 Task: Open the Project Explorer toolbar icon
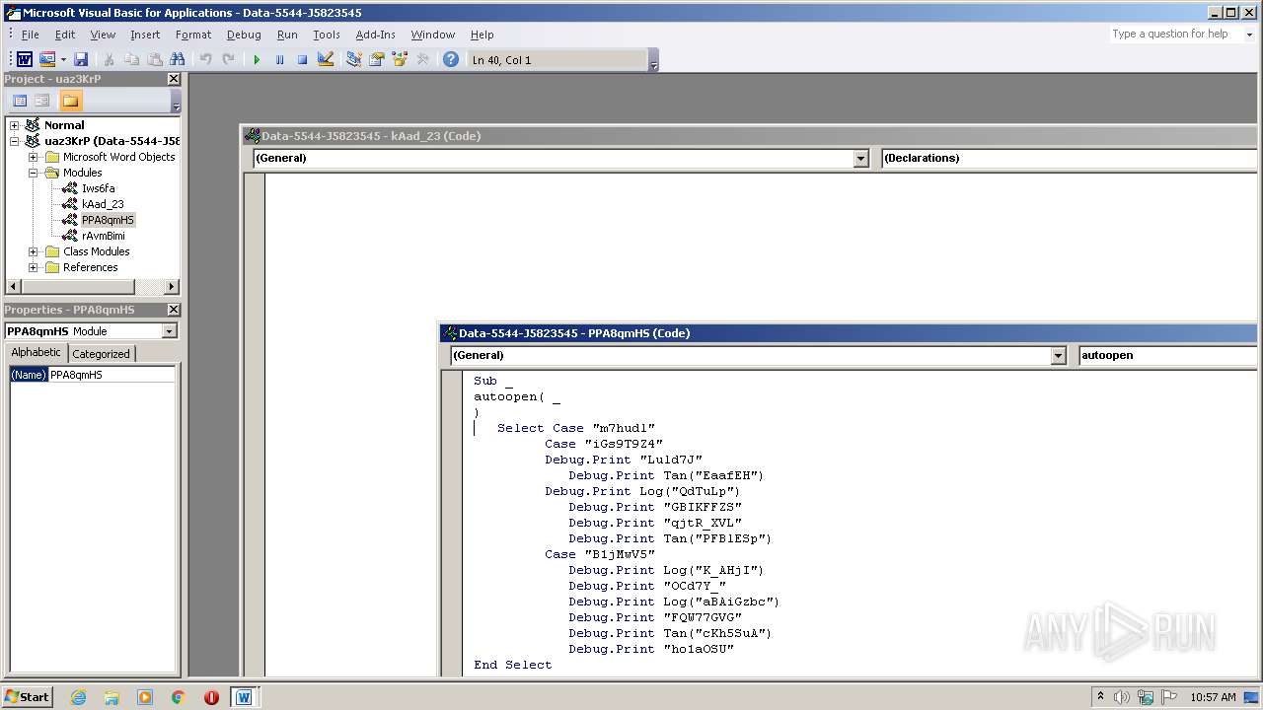pyautogui.click(x=353, y=60)
